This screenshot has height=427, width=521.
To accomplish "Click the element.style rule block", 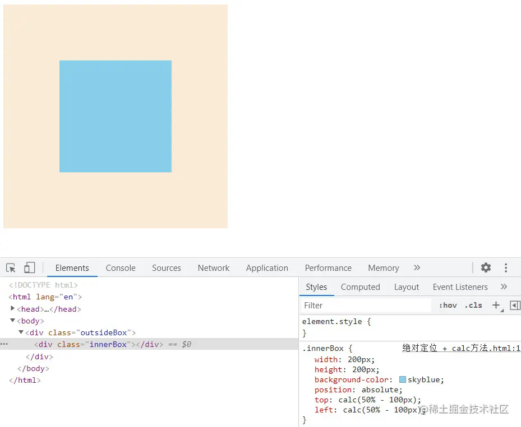I will (x=410, y=327).
